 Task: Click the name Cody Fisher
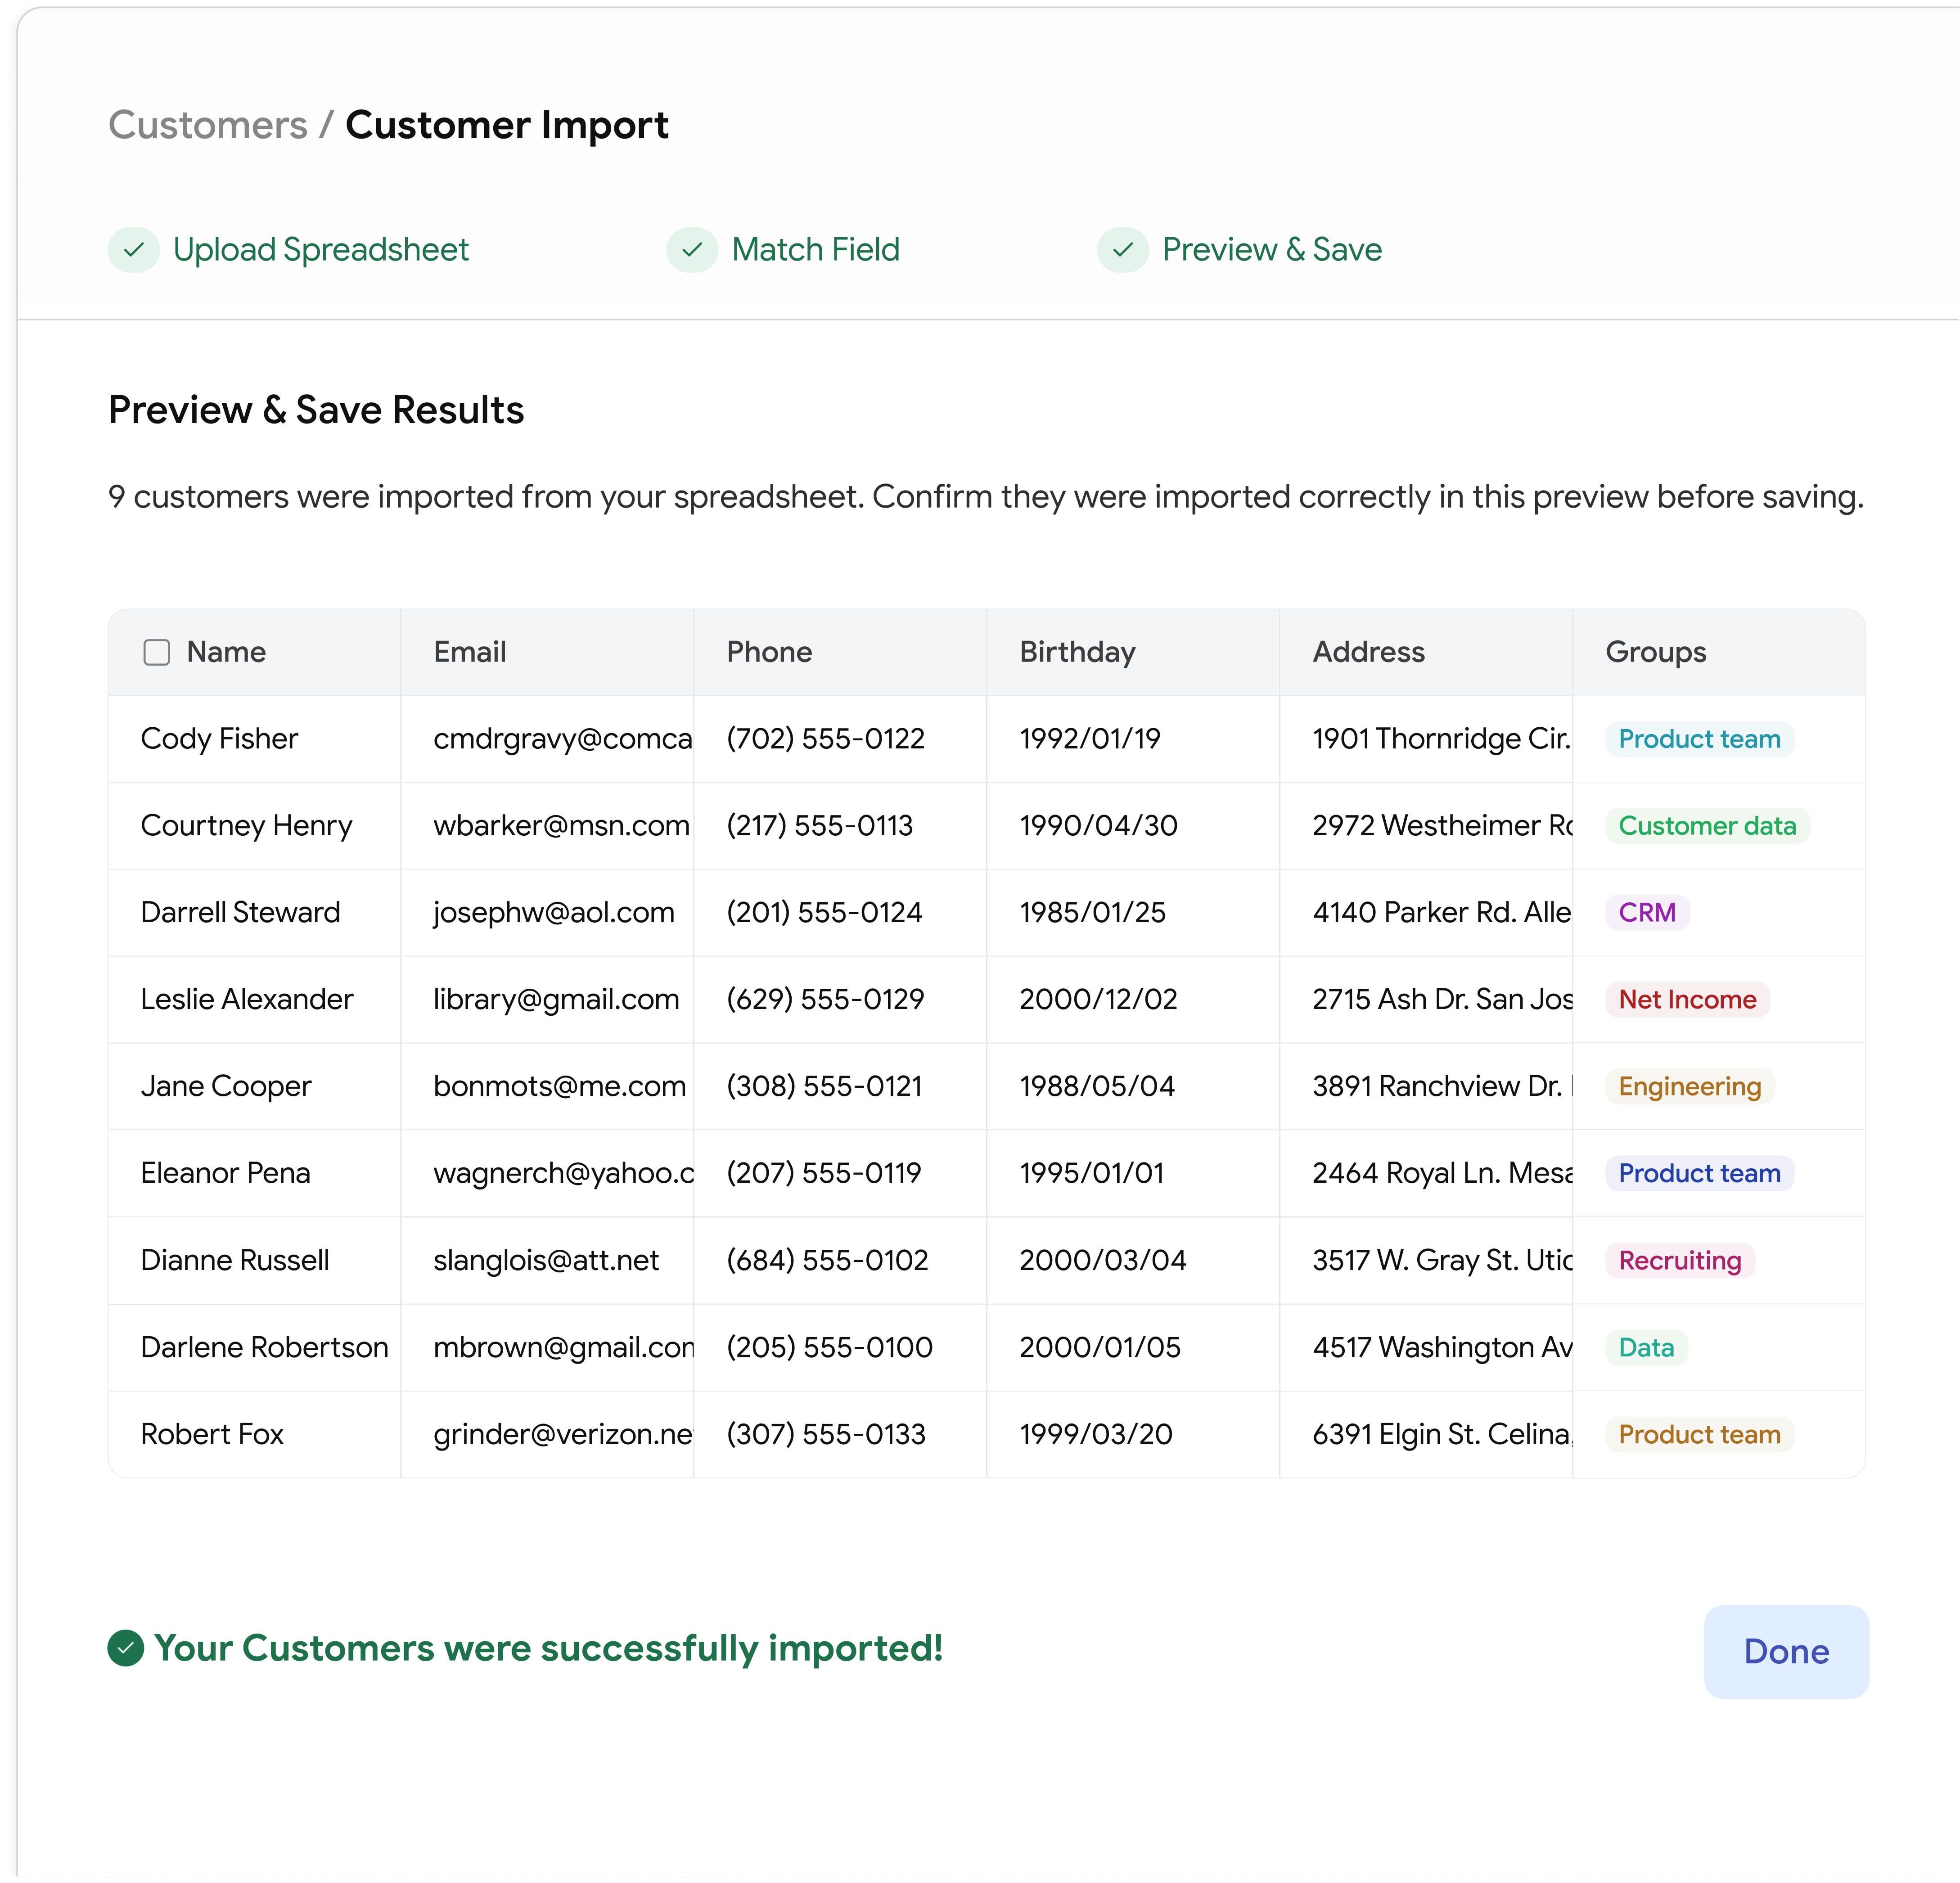pyautogui.click(x=219, y=739)
